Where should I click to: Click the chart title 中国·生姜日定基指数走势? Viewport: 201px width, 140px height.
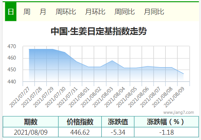point(99,31)
